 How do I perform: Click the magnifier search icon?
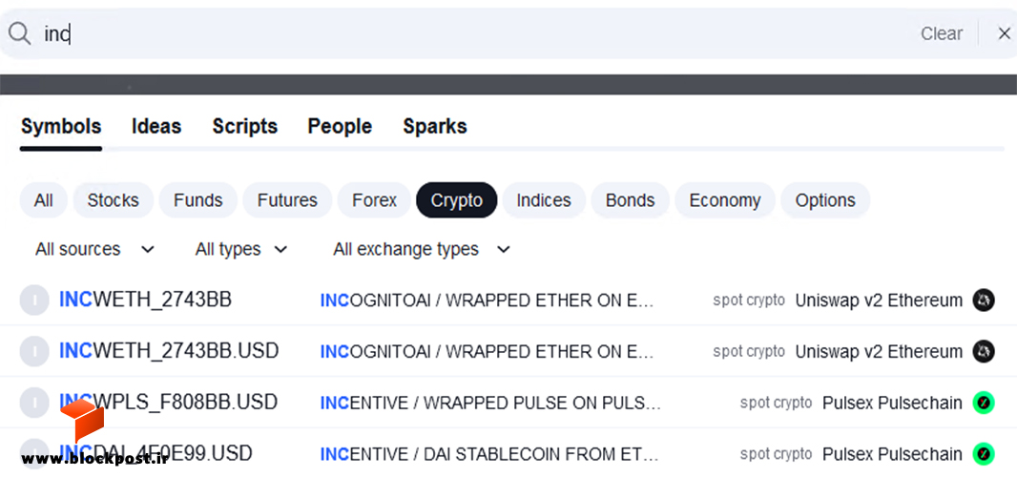[x=19, y=33]
